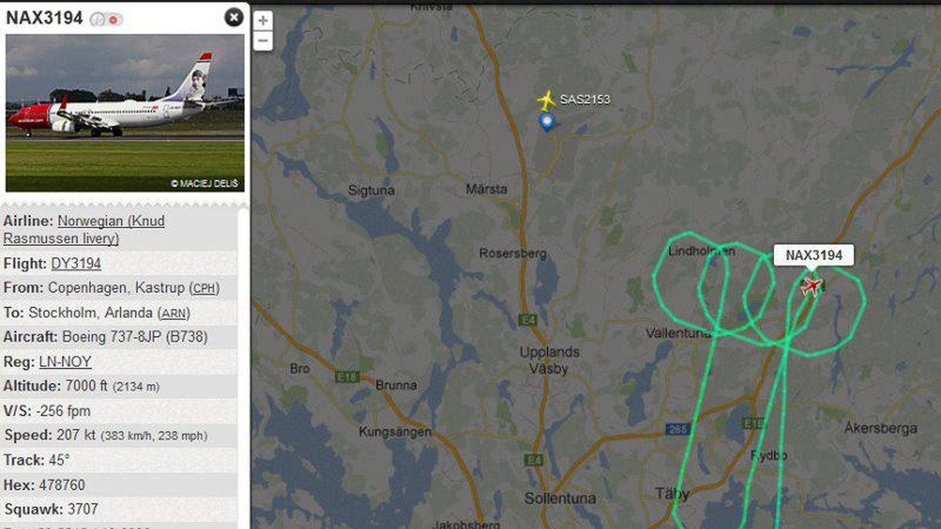
Task: Close the NAX3194 flight info panel
Action: (234, 17)
